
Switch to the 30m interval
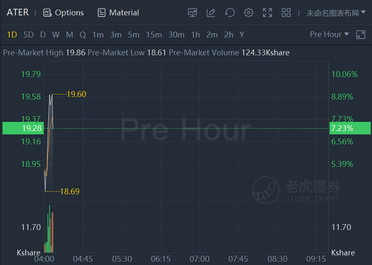[176, 35]
